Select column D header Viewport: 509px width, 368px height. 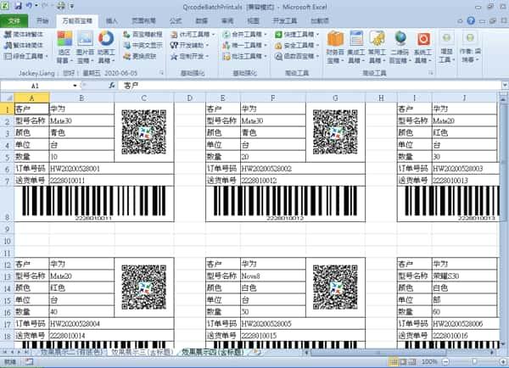189,98
